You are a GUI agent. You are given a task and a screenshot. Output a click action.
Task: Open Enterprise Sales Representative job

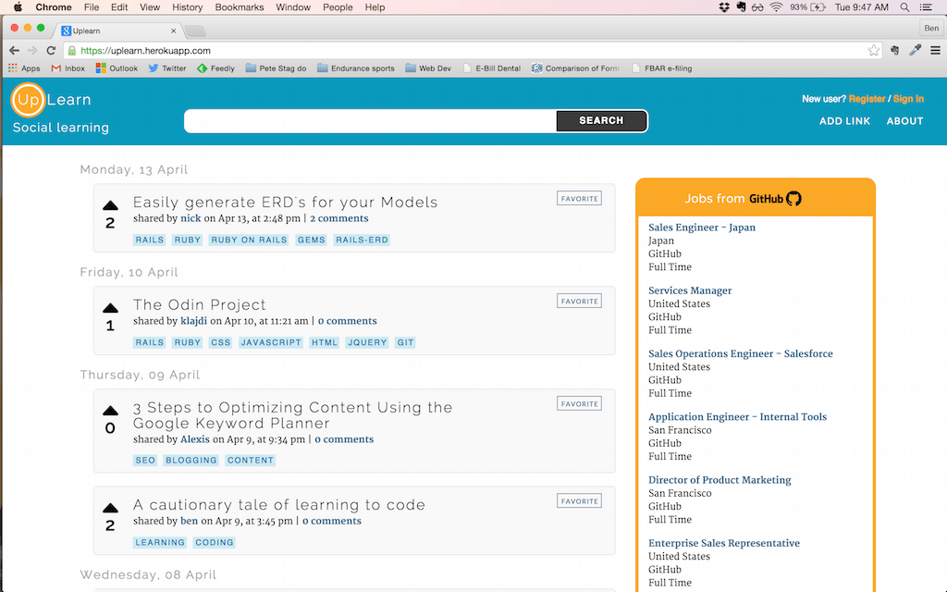click(x=723, y=543)
